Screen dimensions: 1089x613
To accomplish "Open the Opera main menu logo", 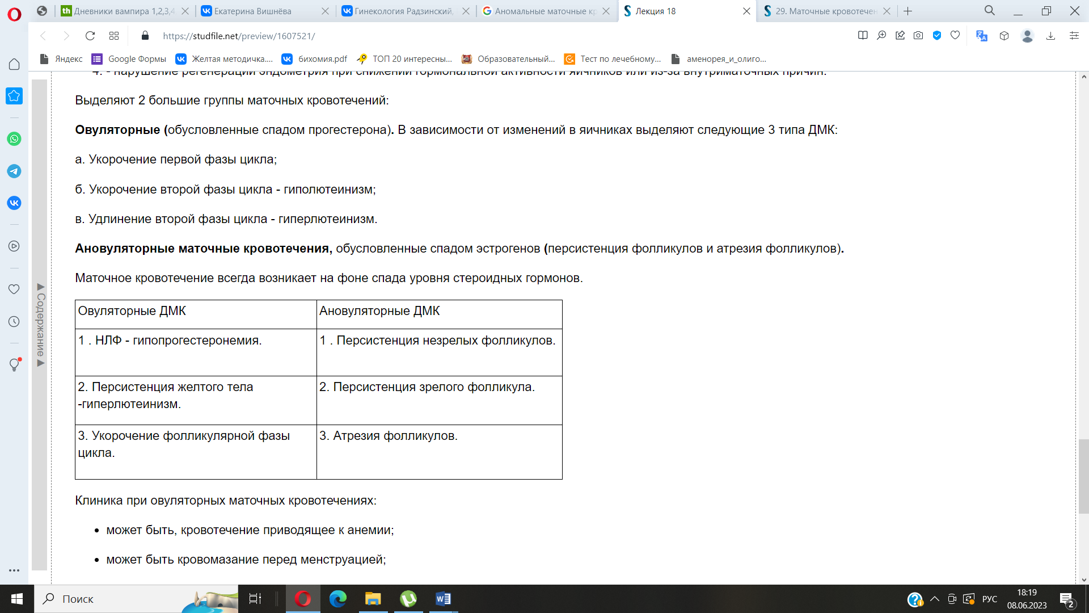I will point(14,14).
